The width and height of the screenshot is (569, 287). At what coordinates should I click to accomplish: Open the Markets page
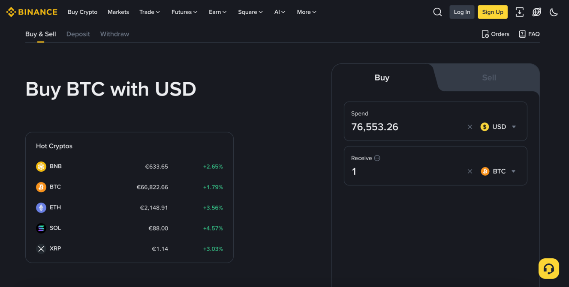point(118,12)
